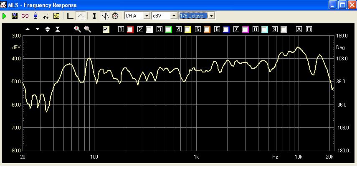
Task: Click the A marker button
Action: click(299, 29)
